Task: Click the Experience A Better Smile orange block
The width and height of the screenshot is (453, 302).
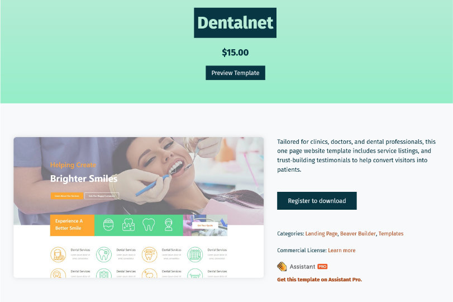Action: tap(72, 225)
